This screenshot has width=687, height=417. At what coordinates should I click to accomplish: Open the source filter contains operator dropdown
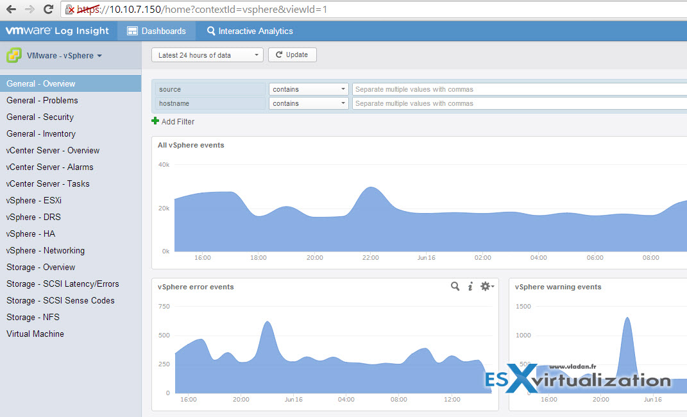(x=309, y=89)
